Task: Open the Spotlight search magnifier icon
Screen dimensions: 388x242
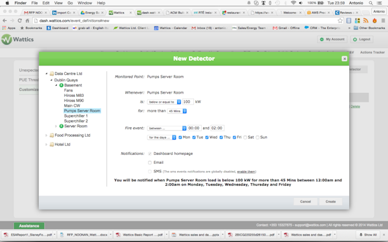Action: click(x=371, y=3)
